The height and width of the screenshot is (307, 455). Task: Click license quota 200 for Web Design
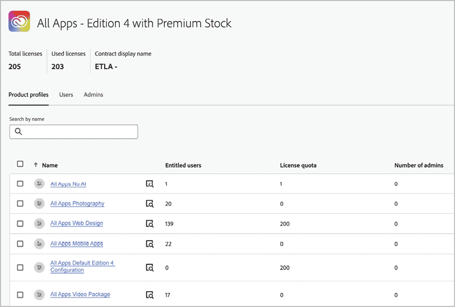click(x=285, y=224)
